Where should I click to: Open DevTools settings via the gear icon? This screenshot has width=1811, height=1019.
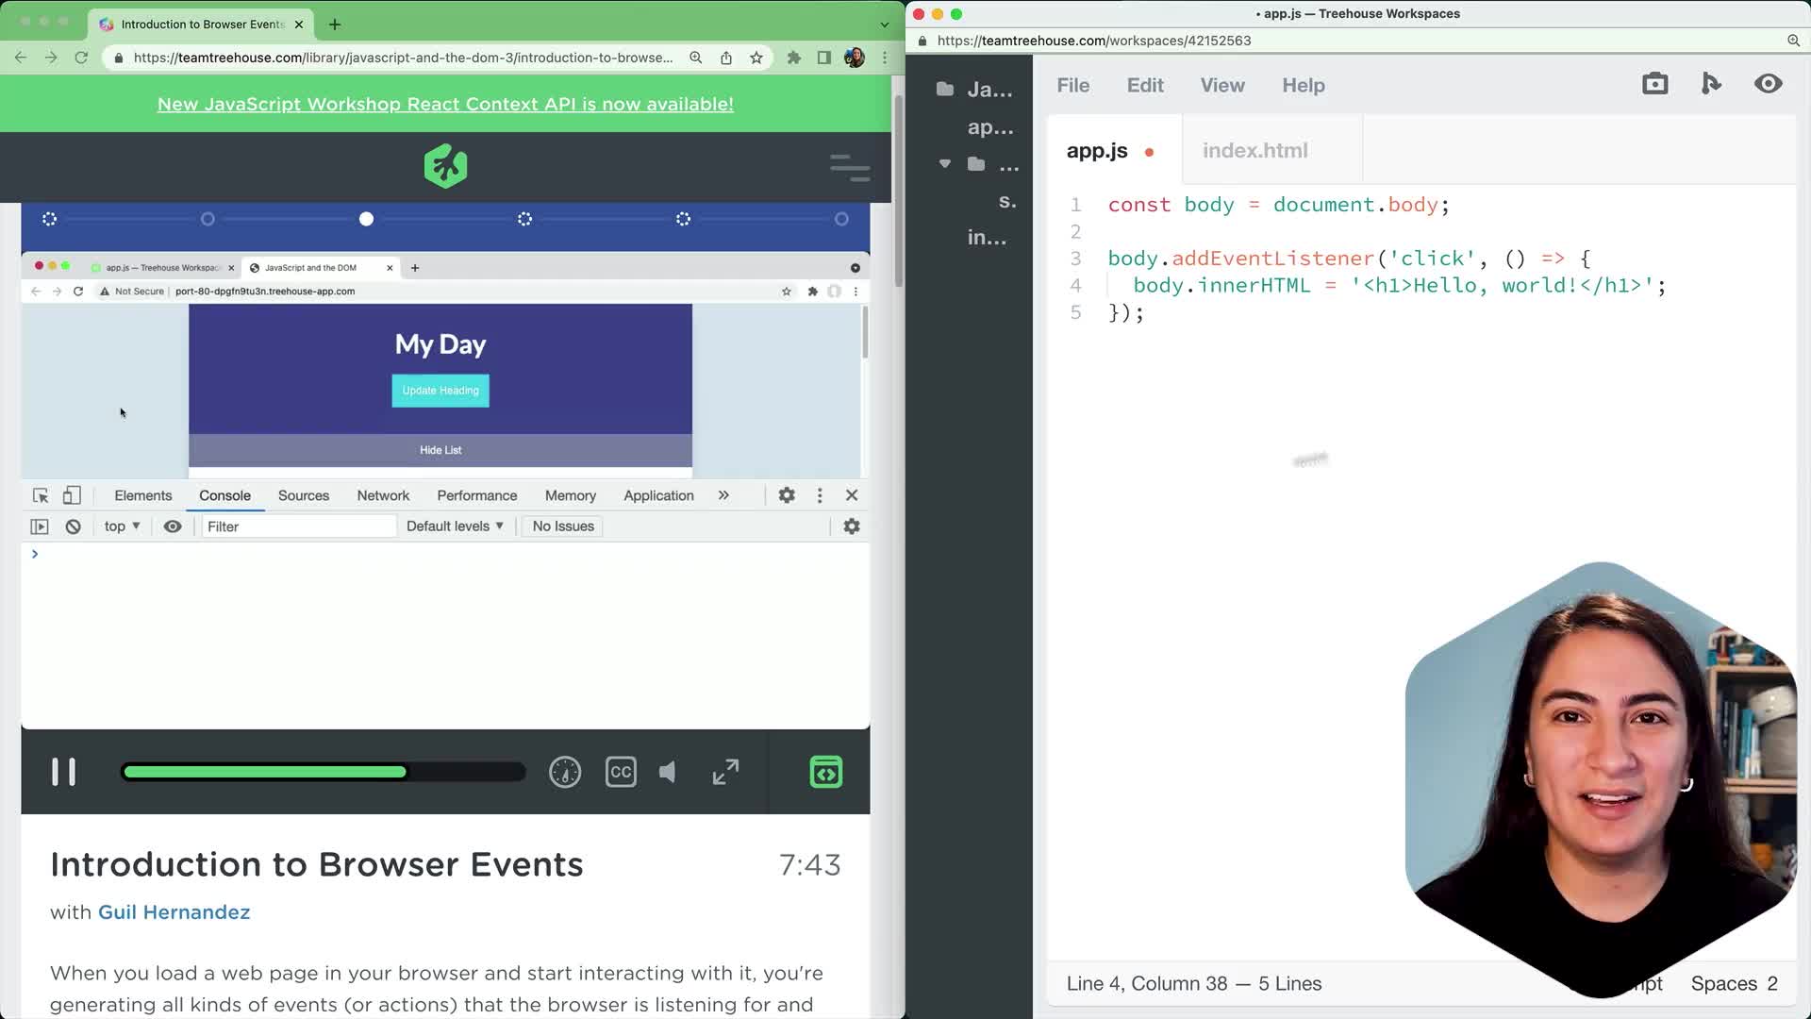pos(787,494)
